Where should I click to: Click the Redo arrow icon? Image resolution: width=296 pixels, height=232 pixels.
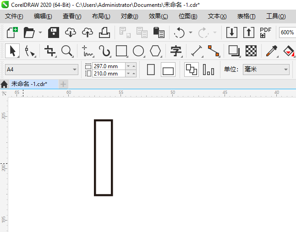coord(203,32)
